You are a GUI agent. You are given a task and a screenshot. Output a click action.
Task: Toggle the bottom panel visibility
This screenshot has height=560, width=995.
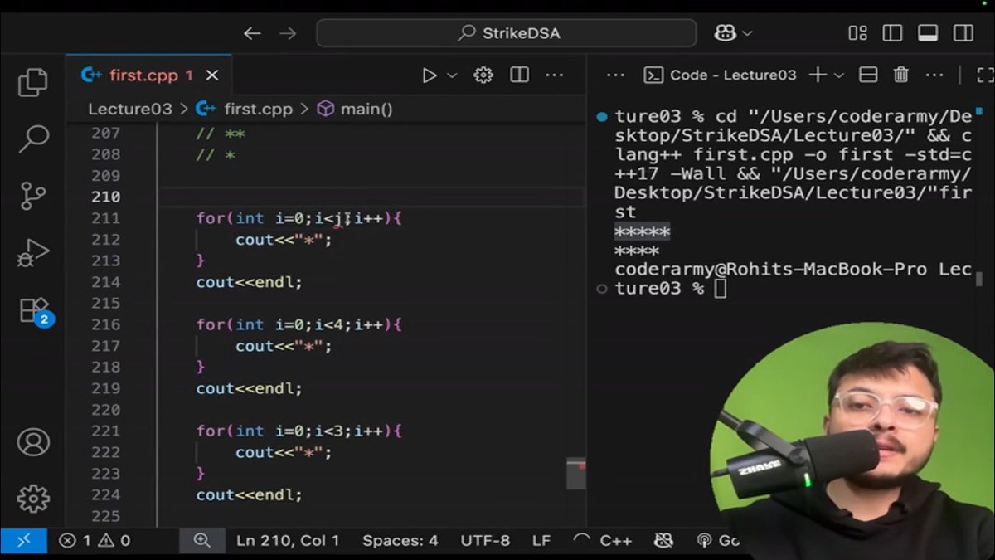pyautogui.click(x=928, y=33)
